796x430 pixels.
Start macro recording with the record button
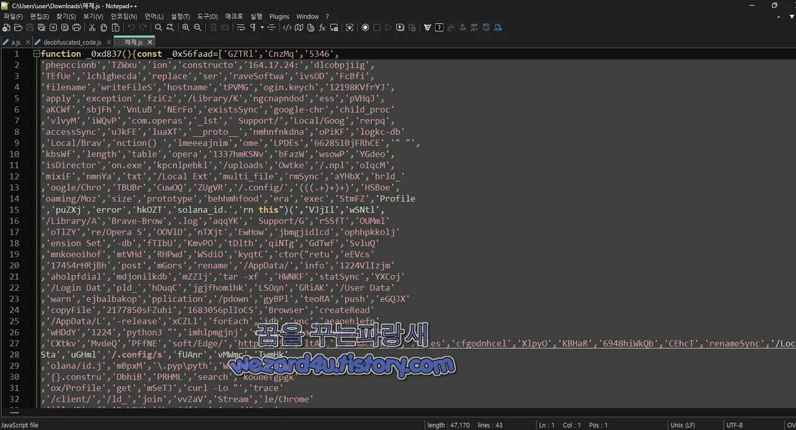click(365, 27)
